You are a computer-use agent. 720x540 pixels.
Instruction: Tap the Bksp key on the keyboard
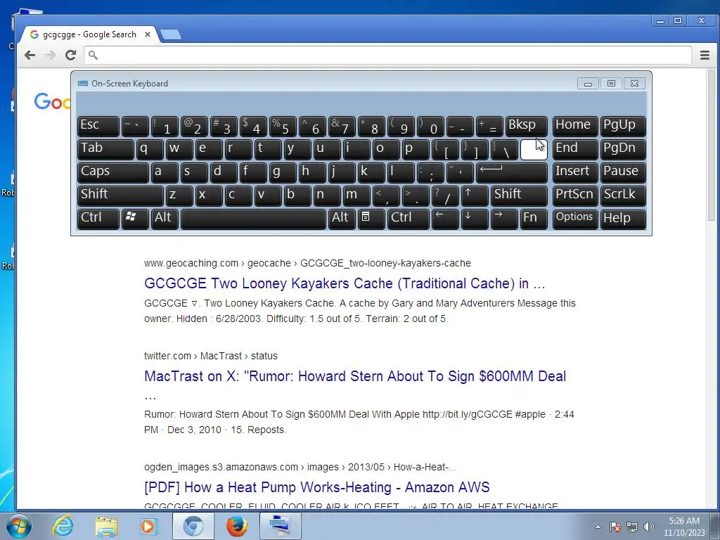coord(526,126)
